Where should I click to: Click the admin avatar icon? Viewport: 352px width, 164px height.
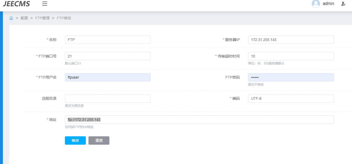click(x=316, y=4)
